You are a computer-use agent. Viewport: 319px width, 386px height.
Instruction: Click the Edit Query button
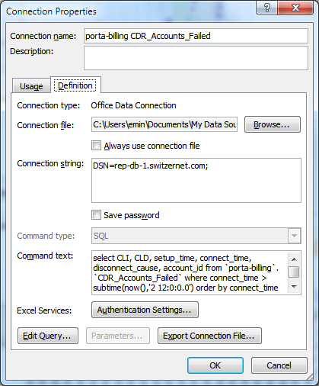click(48, 336)
